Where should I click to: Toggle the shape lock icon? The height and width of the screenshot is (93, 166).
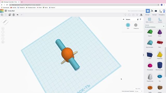[138, 19]
